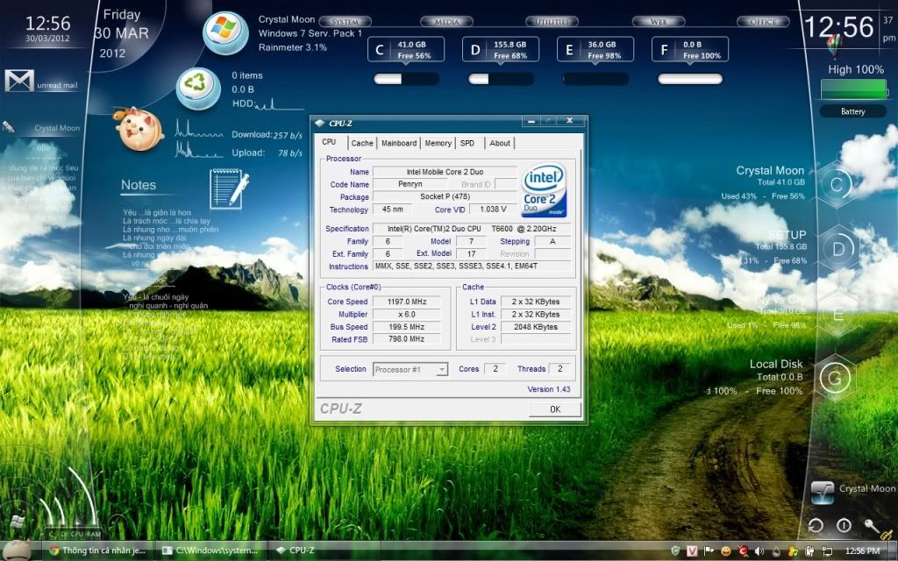Click the Battery label button
Screen dimensions: 898x561
coord(852,111)
